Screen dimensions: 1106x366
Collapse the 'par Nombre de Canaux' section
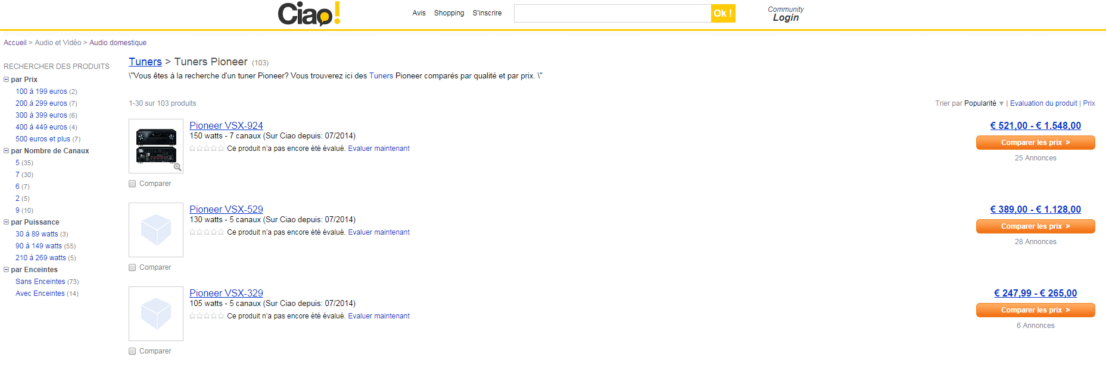click(x=7, y=151)
